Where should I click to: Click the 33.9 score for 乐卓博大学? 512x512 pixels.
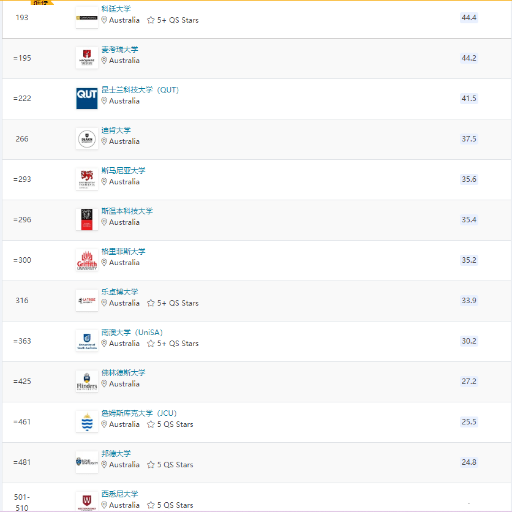(469, 301)
